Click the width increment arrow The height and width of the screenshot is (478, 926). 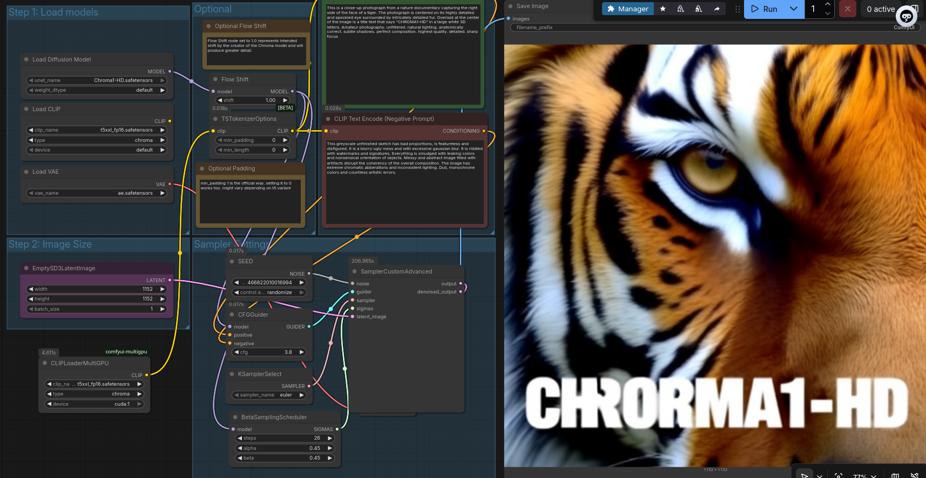point(162,289)
